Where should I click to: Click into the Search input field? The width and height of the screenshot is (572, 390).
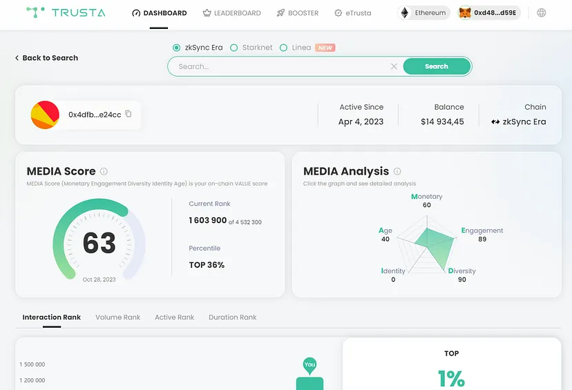tap(276, 66)
